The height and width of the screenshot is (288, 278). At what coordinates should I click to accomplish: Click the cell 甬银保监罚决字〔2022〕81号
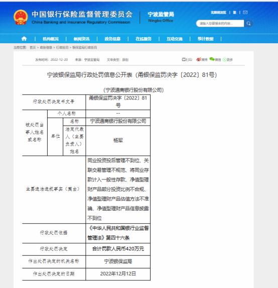[x=118, y=102]
